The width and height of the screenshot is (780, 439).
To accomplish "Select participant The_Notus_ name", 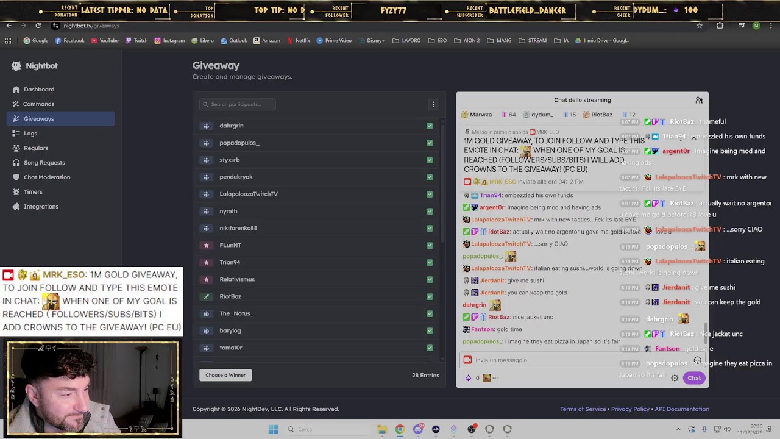I will [236, 313].
